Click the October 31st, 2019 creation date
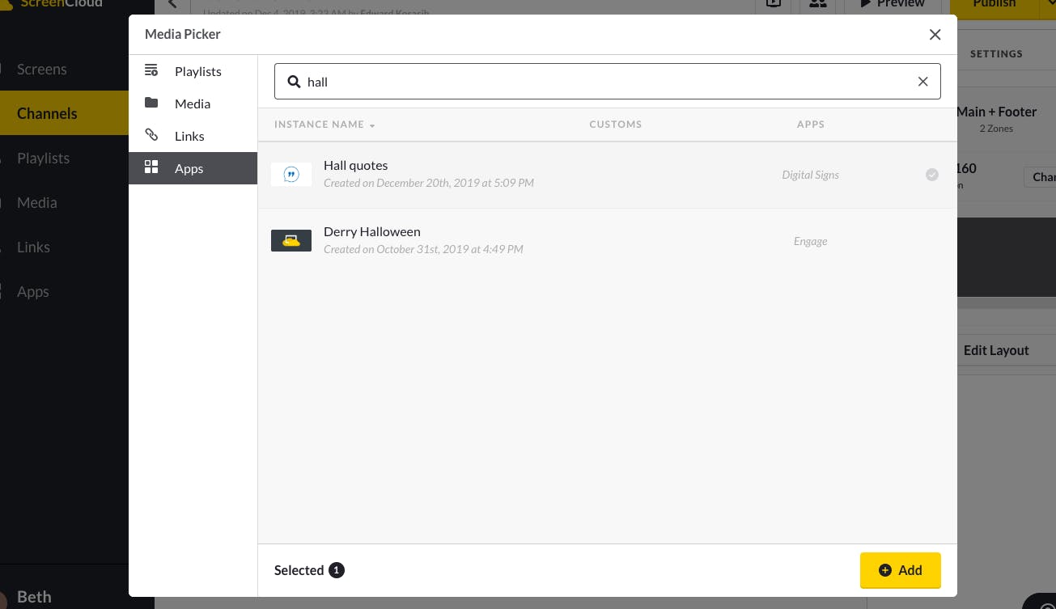 pos(423,249)
